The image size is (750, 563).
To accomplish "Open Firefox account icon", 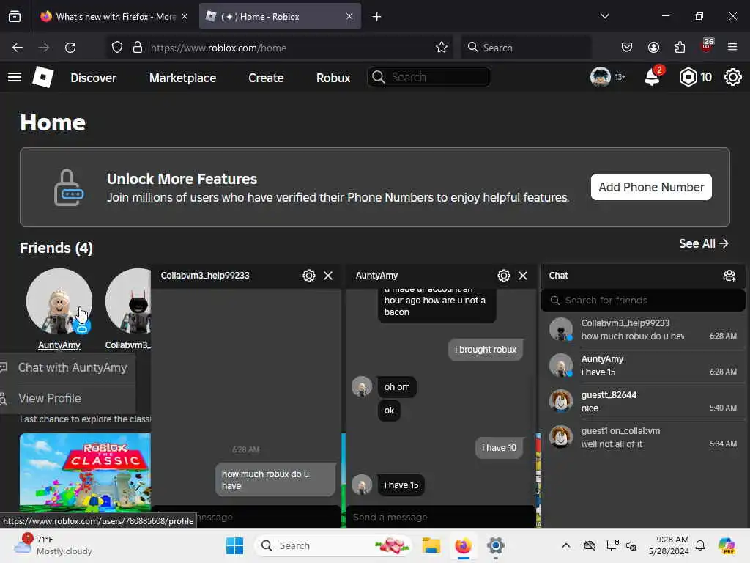I will coord(653,47).
